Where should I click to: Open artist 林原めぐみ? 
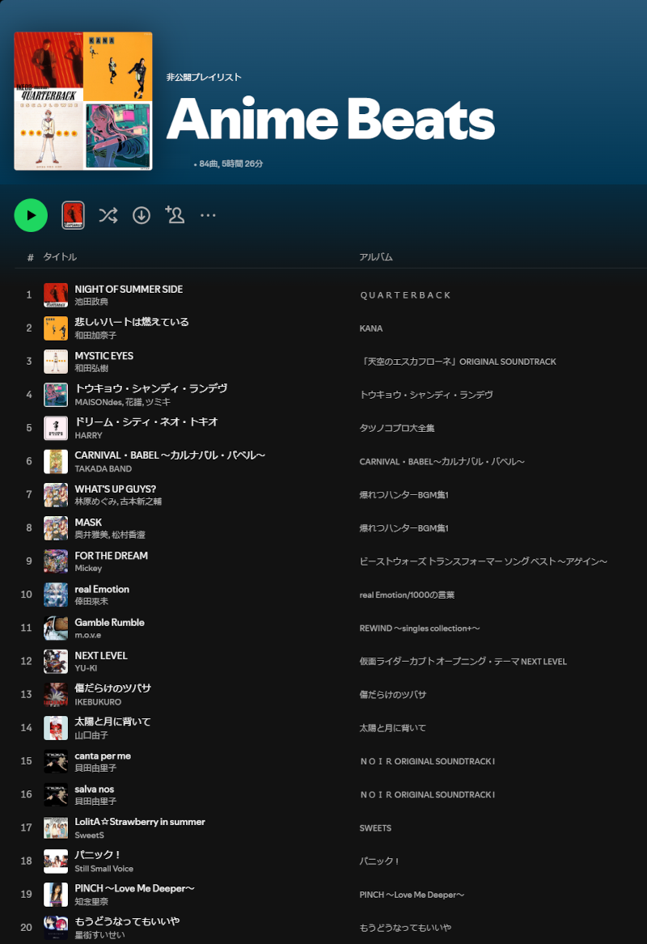click(95, 502)
